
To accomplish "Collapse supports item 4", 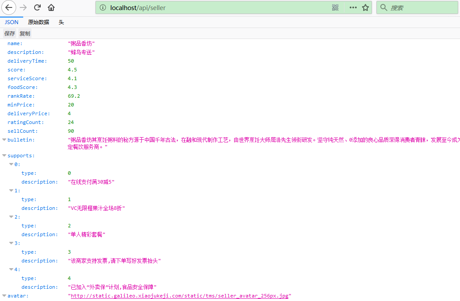I will (x=11, y=269).
